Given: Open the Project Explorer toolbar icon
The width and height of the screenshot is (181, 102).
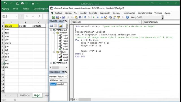Looking at the screenshot, I should click(111, 17).
